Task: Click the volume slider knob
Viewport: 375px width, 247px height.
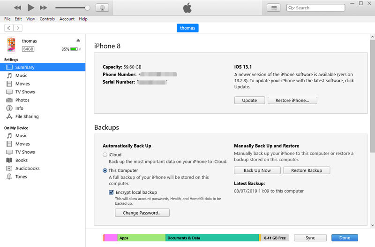Action: (88, 8)
